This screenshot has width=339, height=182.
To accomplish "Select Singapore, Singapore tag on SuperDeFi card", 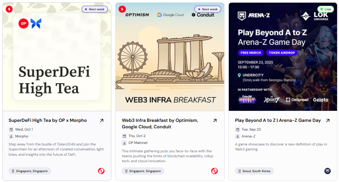I will (x=30, y=171).
